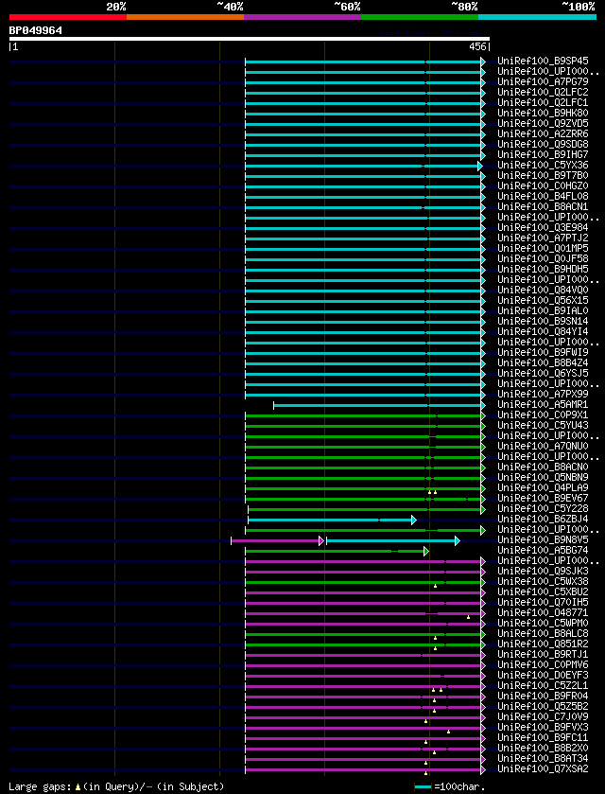This screenshot has height=794, width=605.
Task: Select the UniRef100_Q84YI4 label
Action: pyautogui.click(x=543, y=331)
